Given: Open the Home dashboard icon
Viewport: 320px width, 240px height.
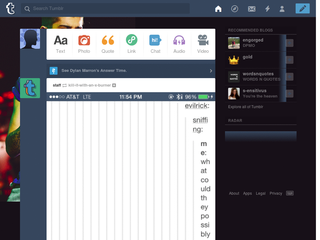Looking at the screenshot, I should pos(218,9).
